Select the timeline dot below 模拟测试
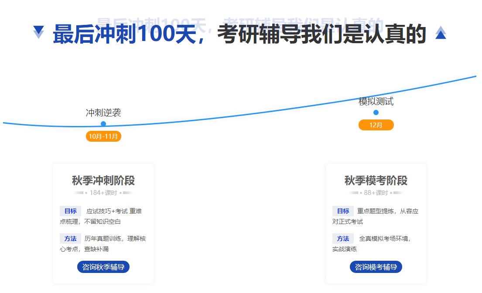 (x=376, y=112)
